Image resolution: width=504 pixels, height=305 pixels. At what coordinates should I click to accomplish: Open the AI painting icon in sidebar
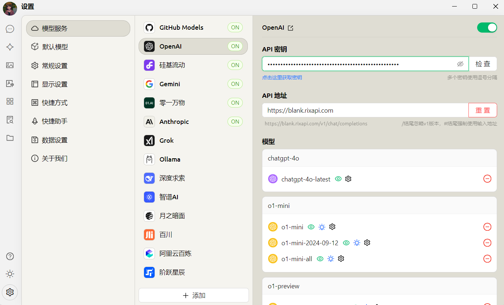tap(10, 66)
